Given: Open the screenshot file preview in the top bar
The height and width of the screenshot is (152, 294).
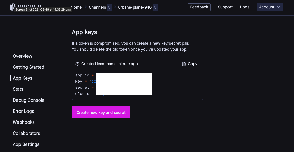Looking at the screenshot, I should (x=43, y=9).
